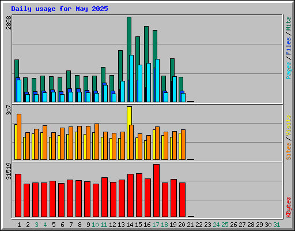Click the blue "Files" legend label
This screenshot has width=295, height=231.
288,46
